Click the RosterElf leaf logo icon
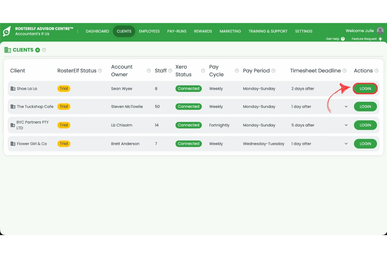The height and width of the screenshot is (258, 387). pyautogui.click(x=7, y=31)
